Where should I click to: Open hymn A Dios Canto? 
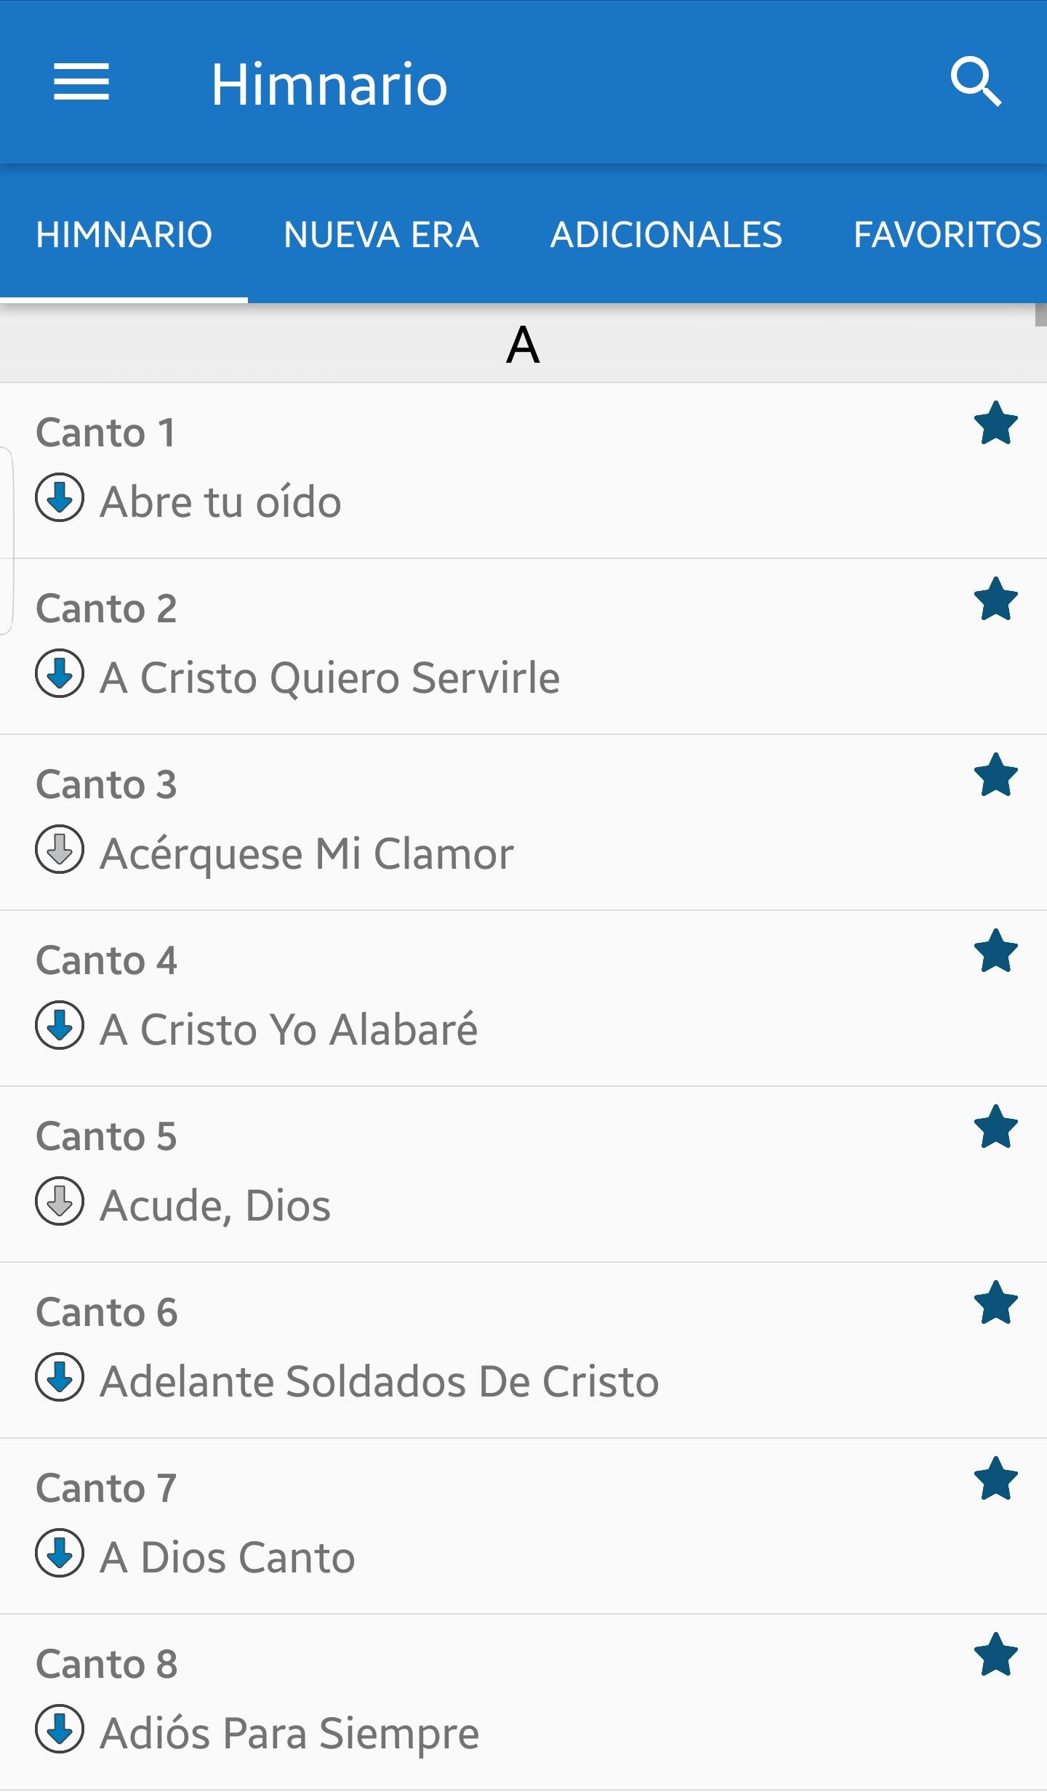(x=228, y=1557)
